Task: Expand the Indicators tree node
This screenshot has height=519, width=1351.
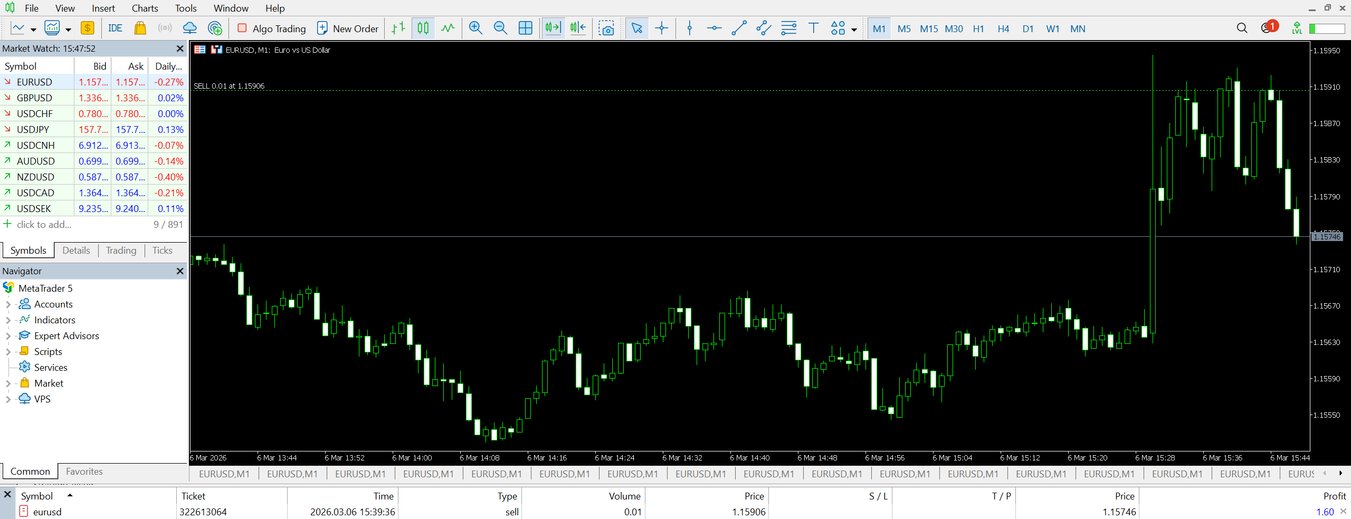Action: [8, 320]
